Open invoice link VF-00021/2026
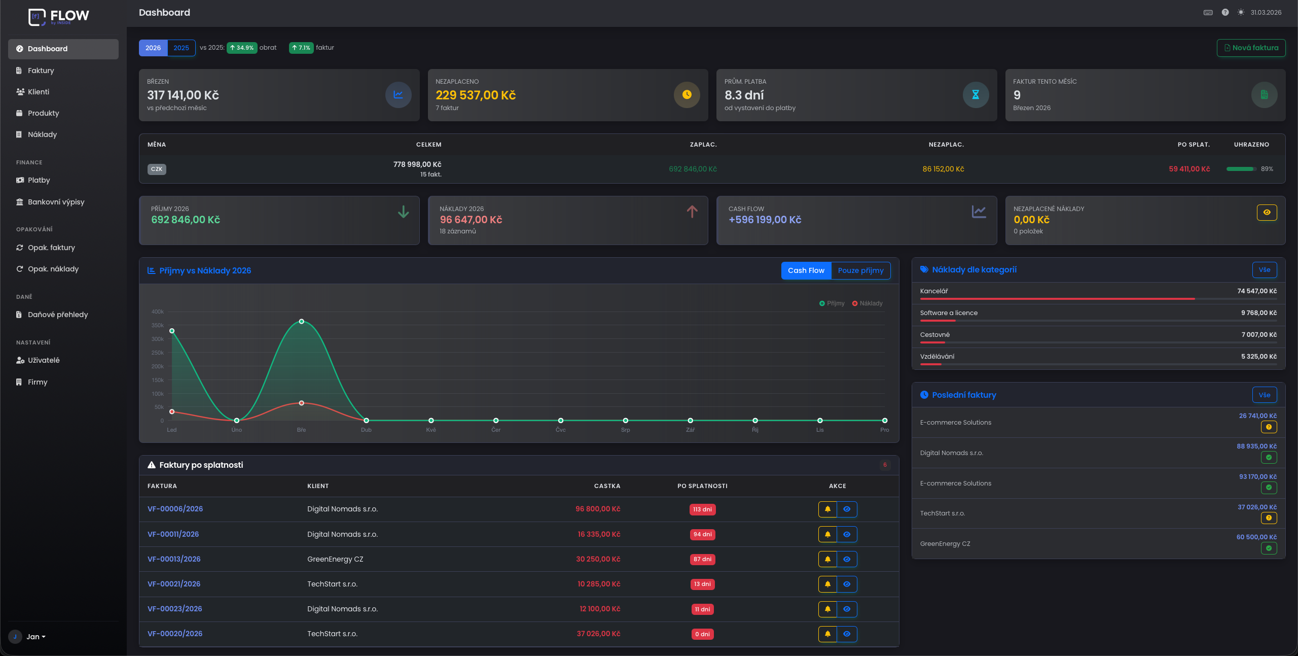 click(174, 584)
